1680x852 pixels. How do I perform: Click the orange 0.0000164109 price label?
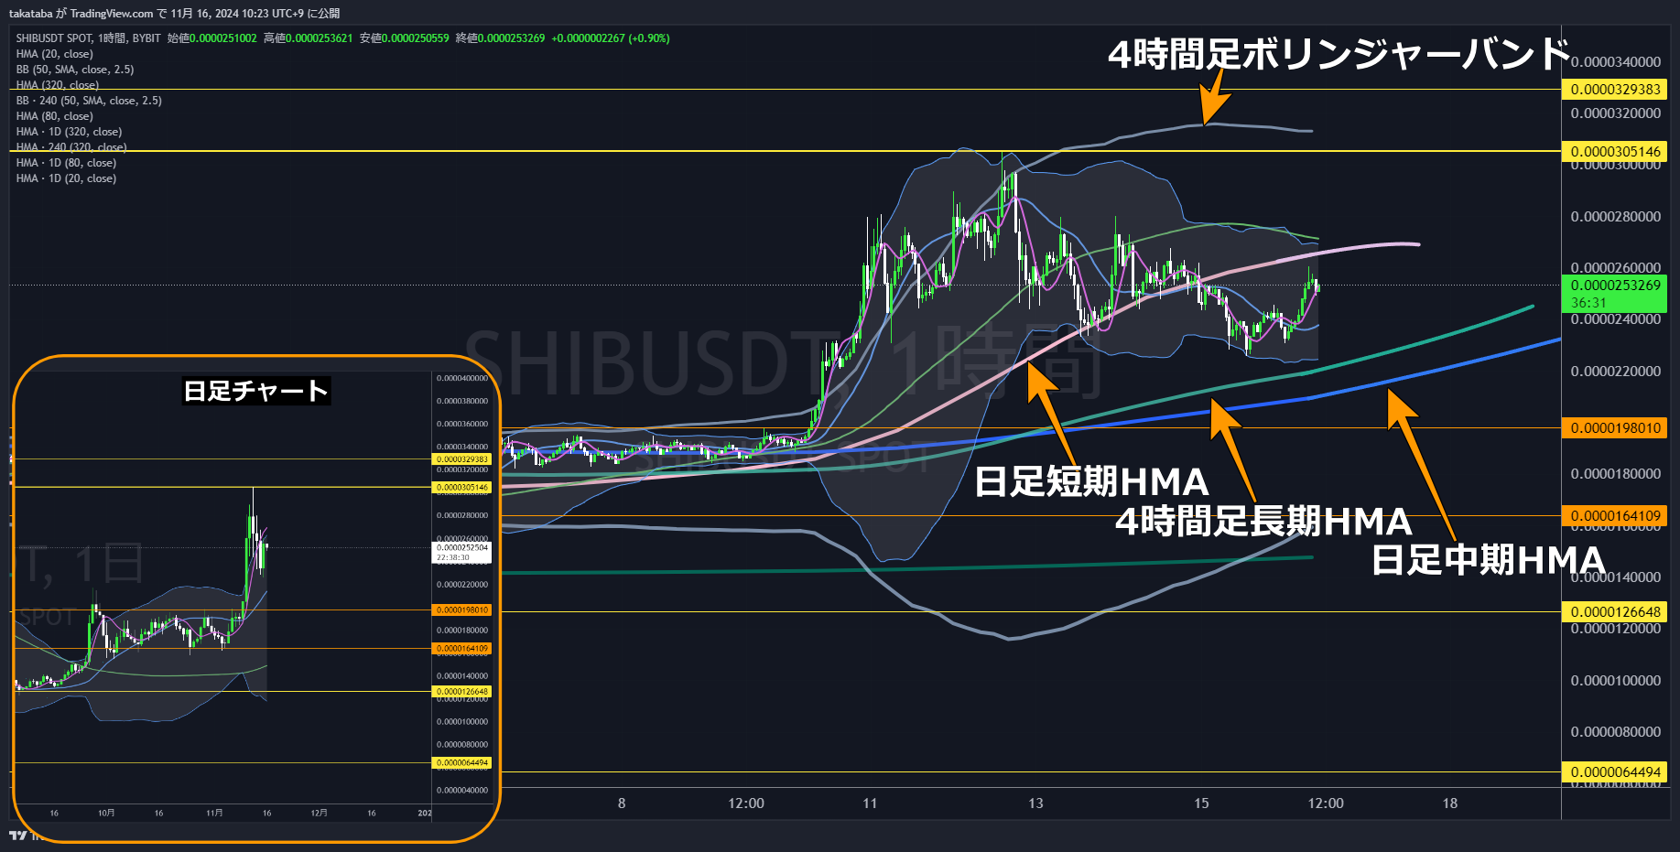click(x=1615, y=516)
